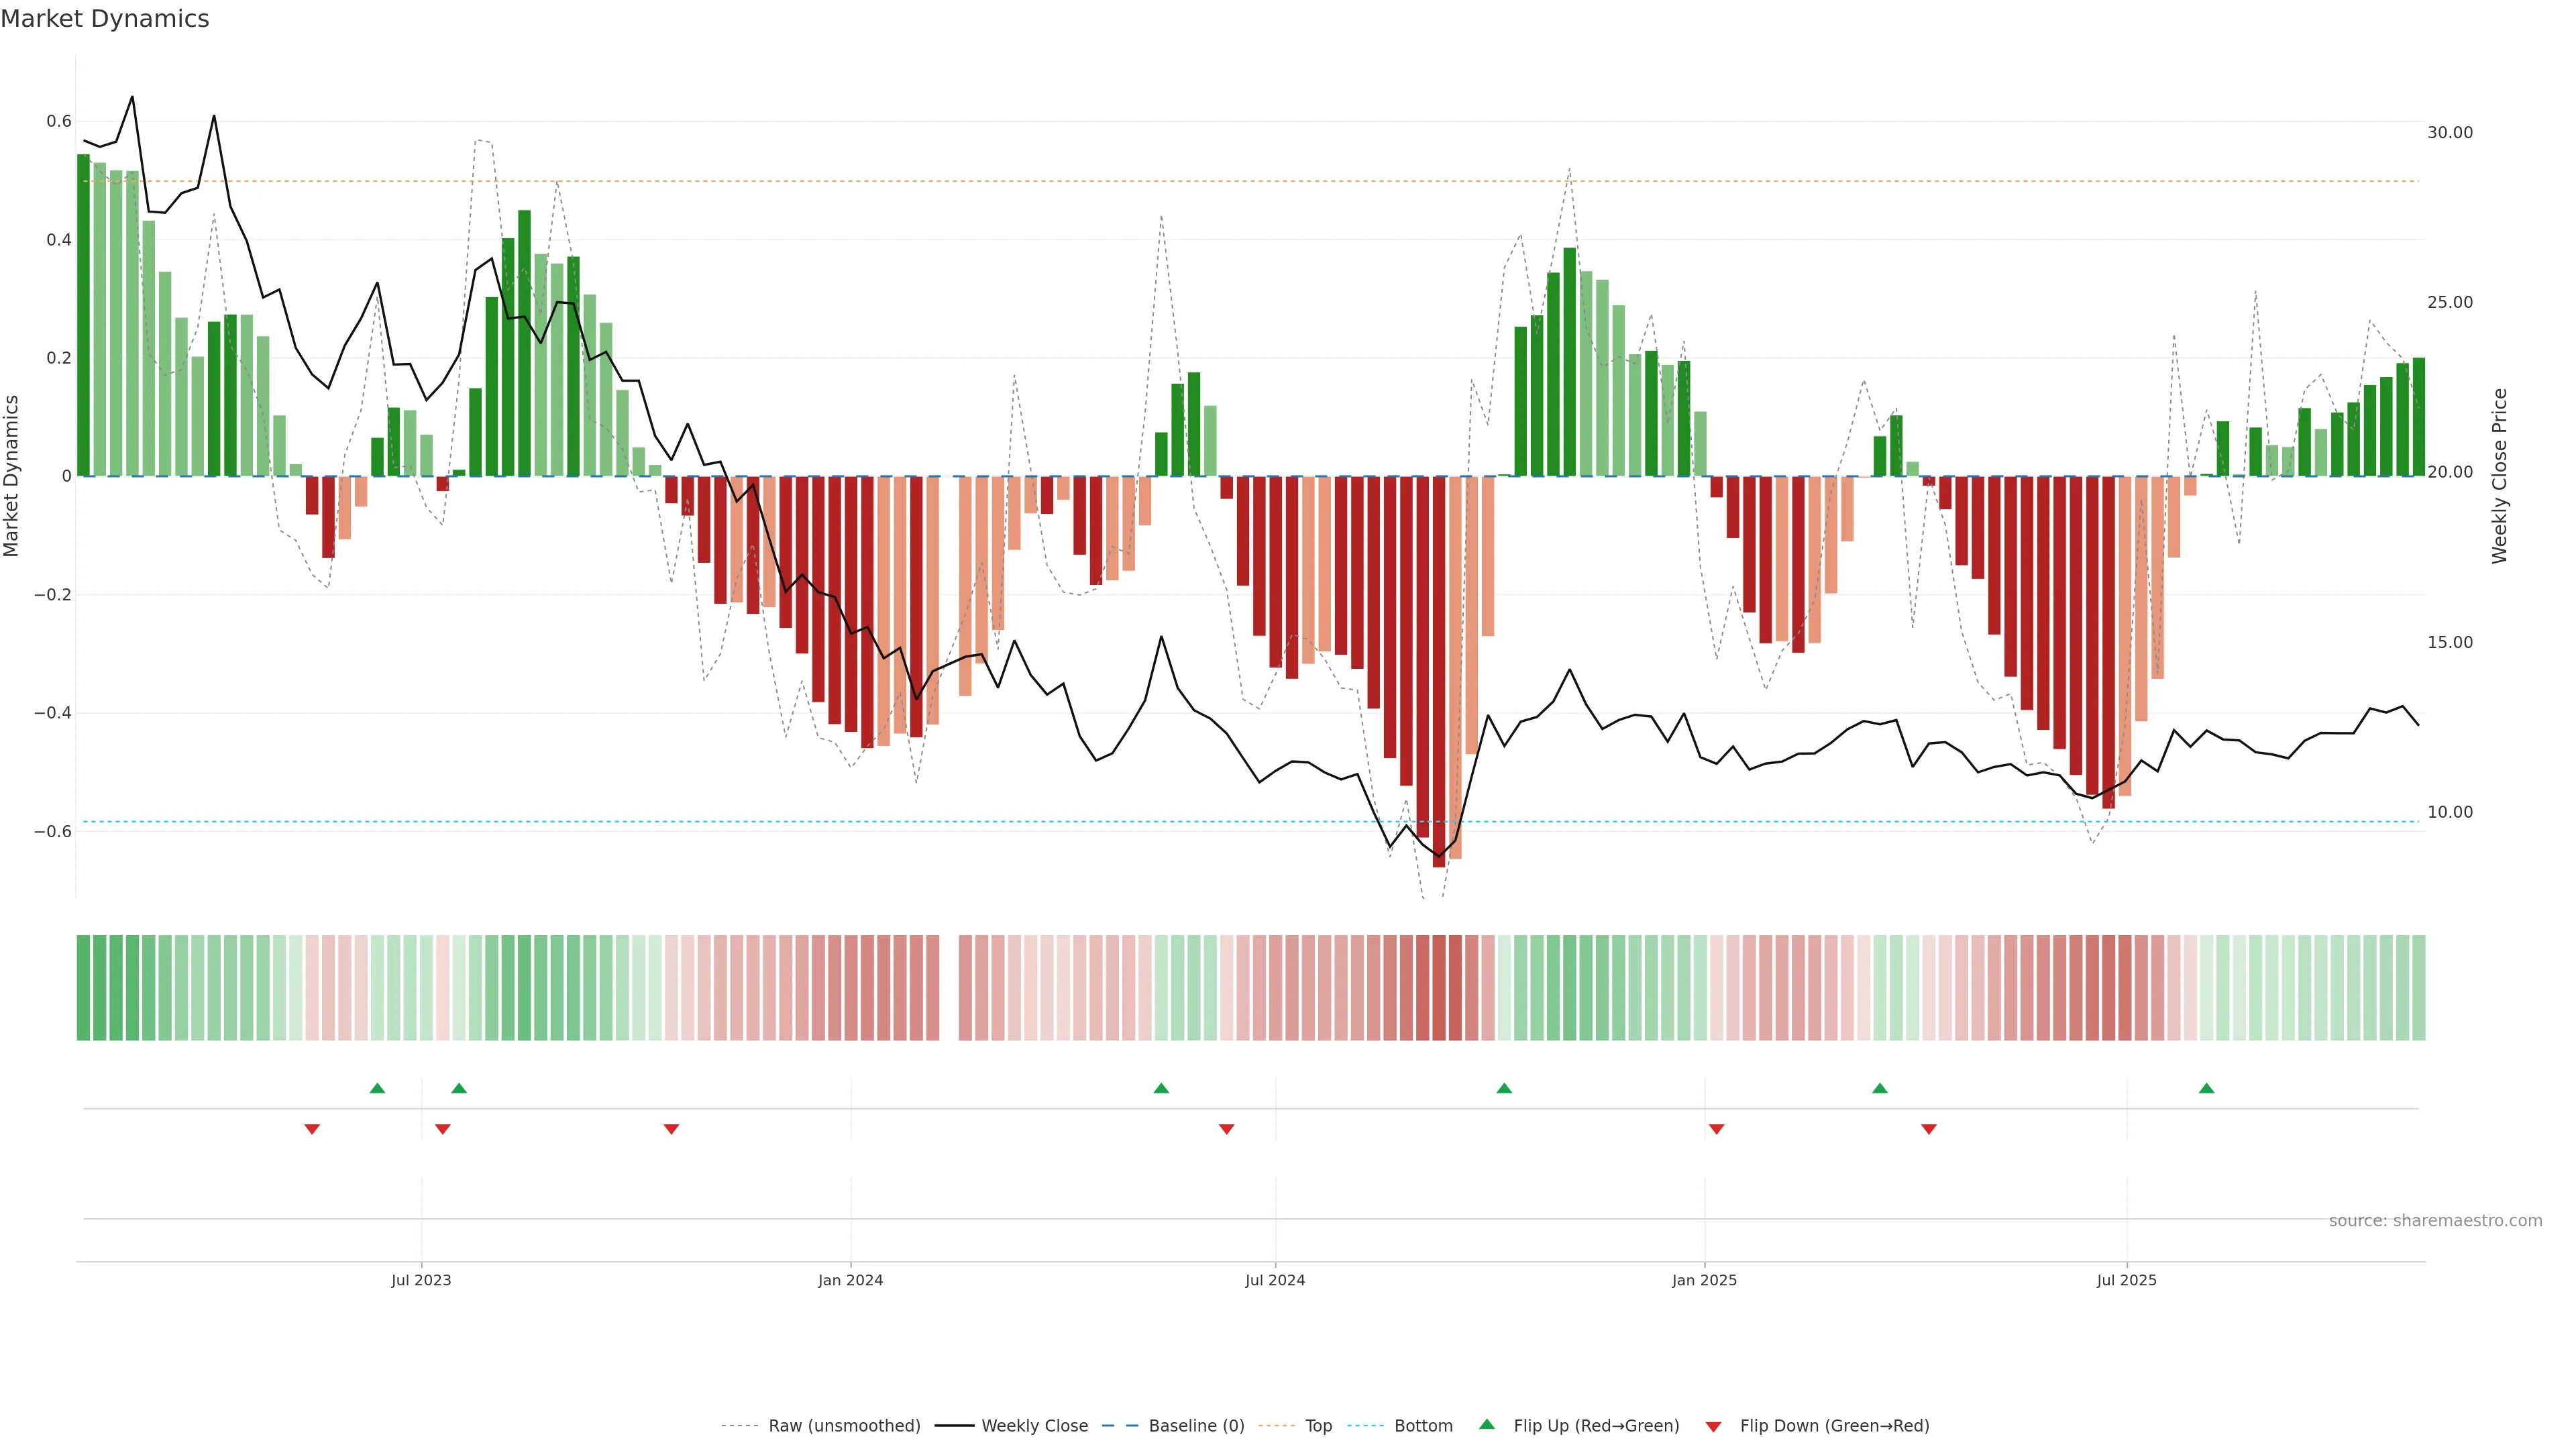Click the first red flip-down marker

point(312,1129)
